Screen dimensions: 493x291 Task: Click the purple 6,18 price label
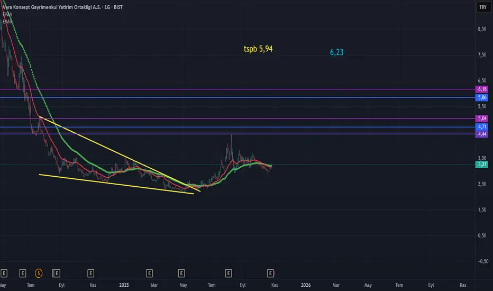click(x=482, y=89)
